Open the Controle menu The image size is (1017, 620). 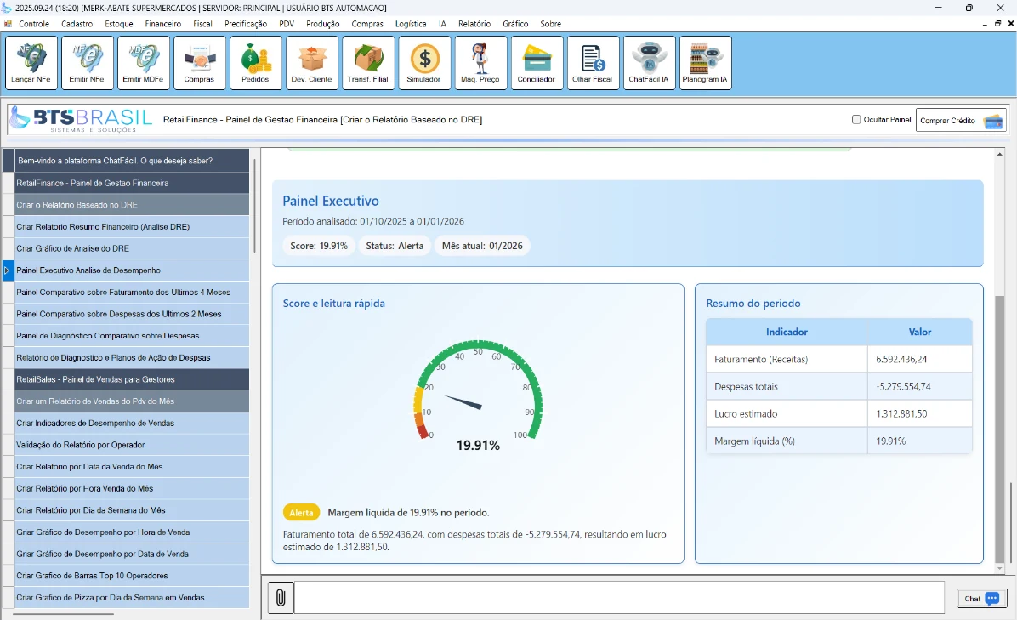tap(34, 23)
